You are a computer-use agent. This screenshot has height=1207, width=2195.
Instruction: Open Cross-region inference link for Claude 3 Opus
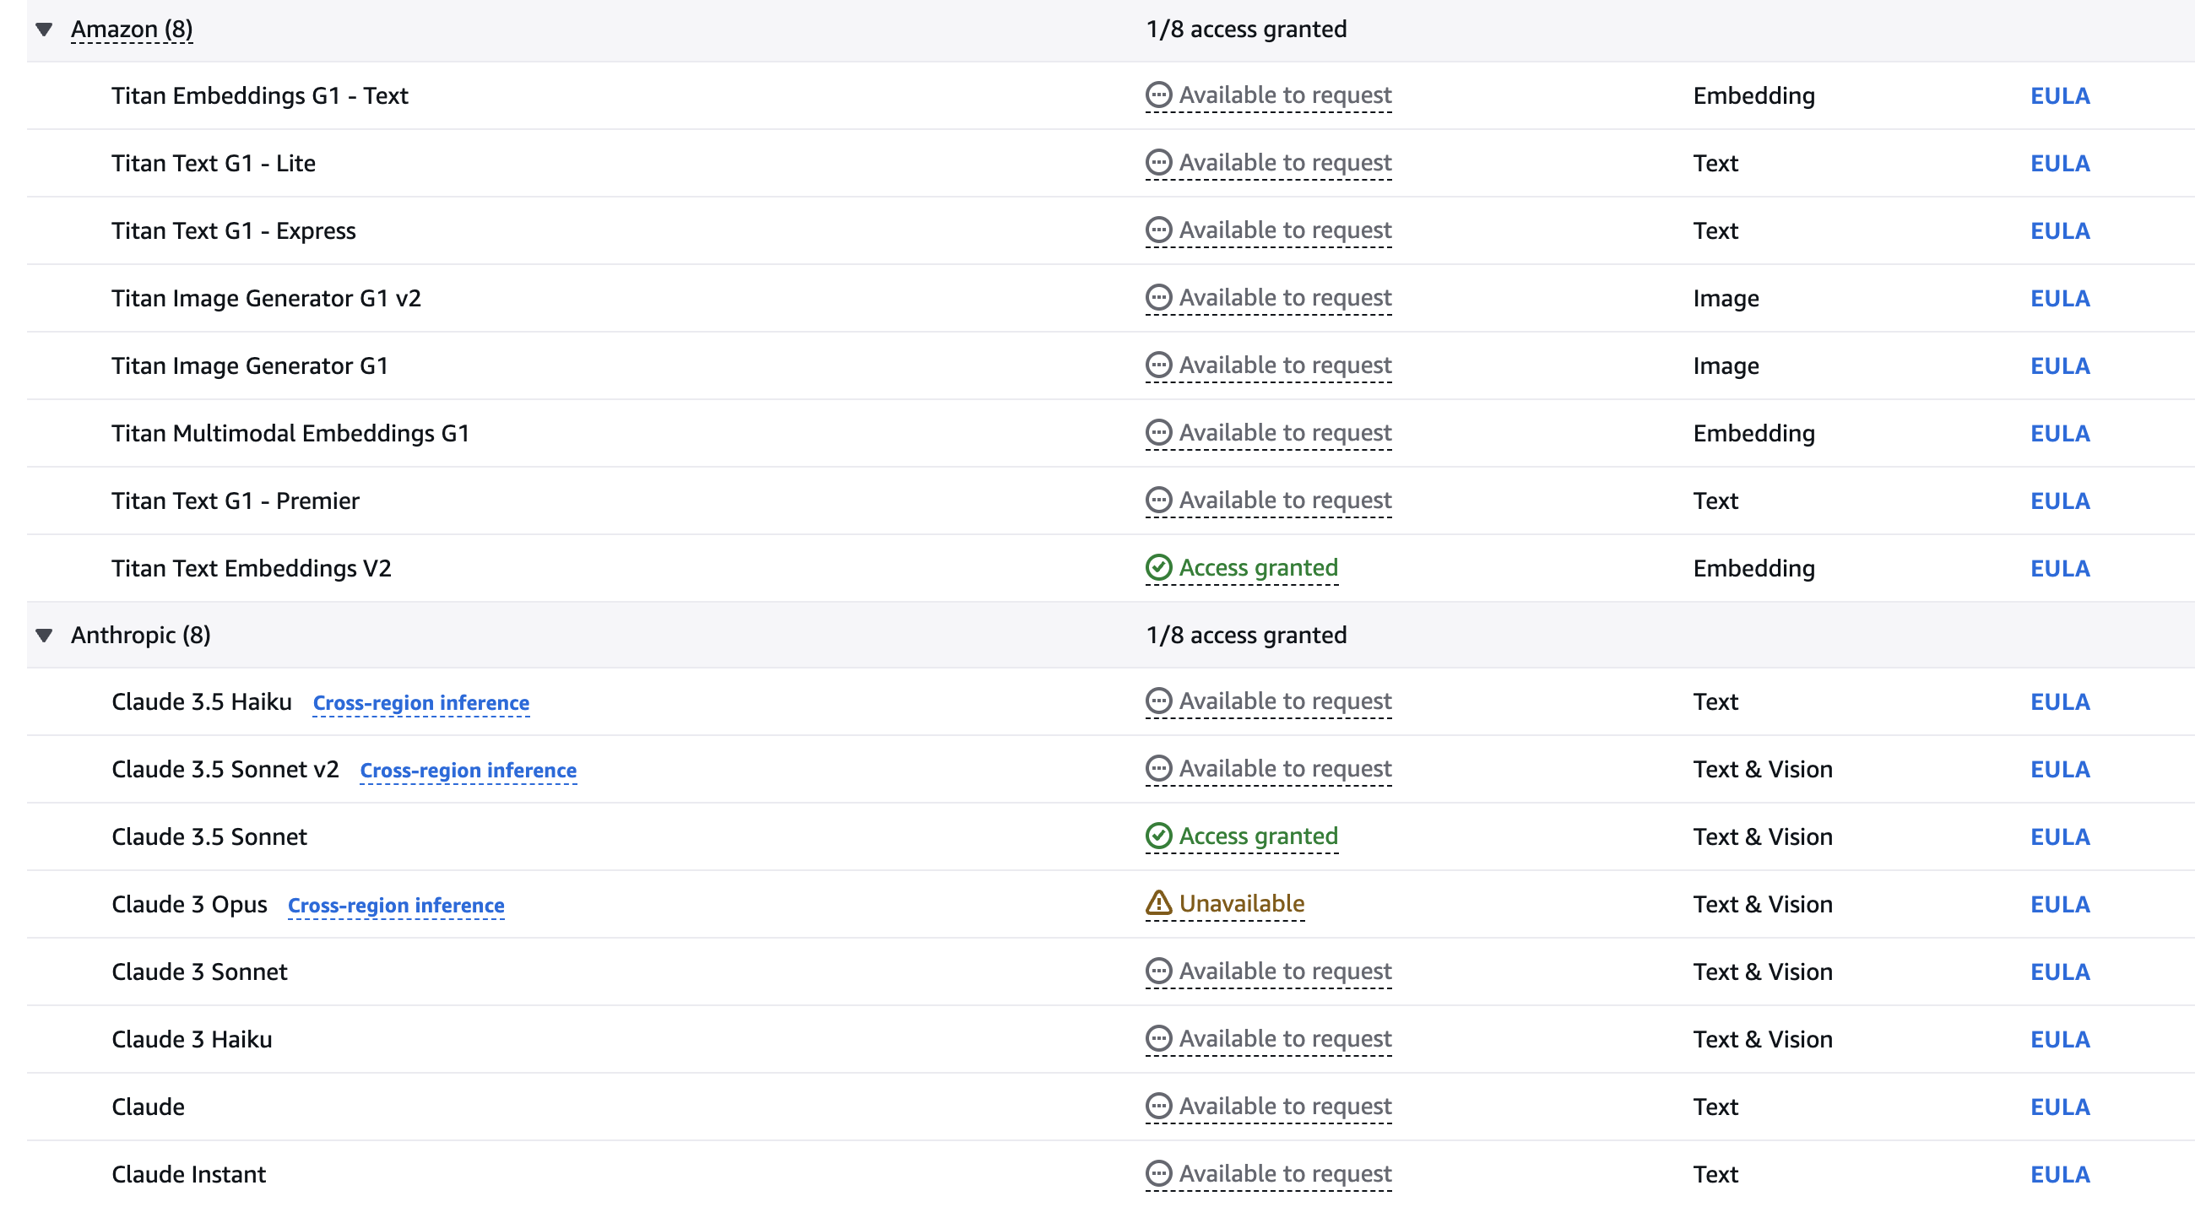pyautogui.click(x=396, y=906)
